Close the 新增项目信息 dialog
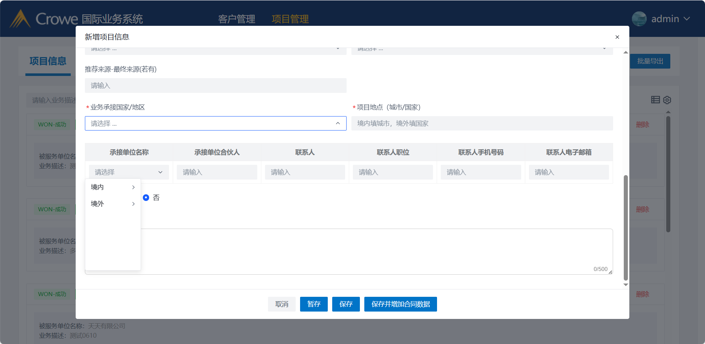Screen dimensions: 705x344 pos(617,37)
